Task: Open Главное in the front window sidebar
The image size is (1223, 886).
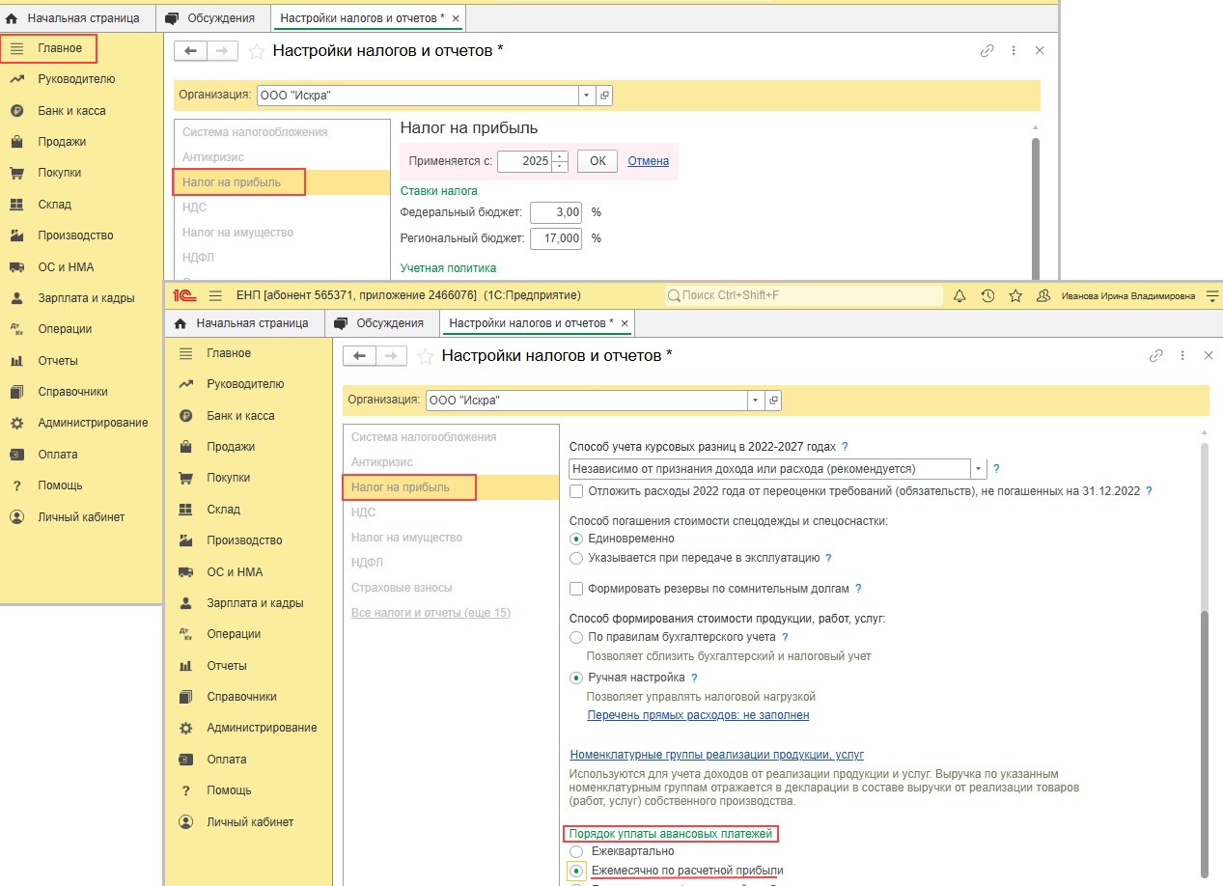Action: [x=229, y=353]
